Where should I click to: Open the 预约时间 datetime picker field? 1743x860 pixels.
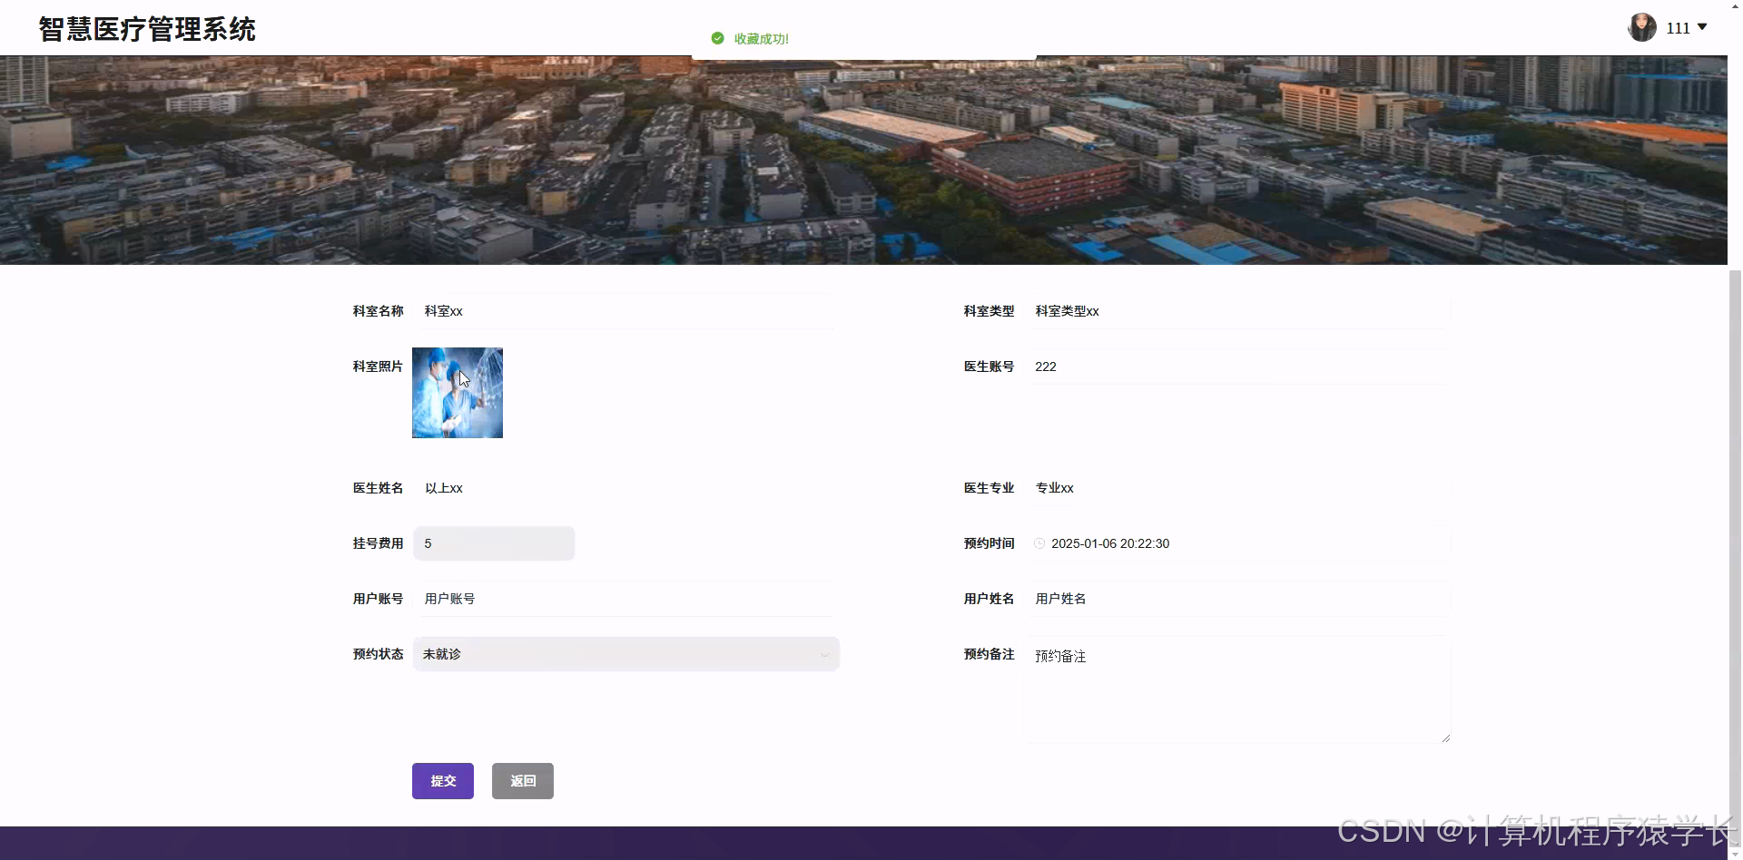tap(1236, 543)
